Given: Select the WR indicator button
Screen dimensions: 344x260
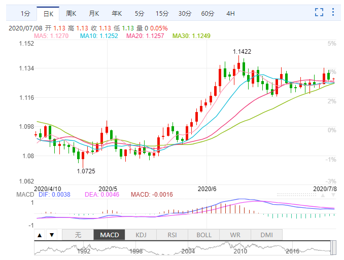Looking at the screenshot, I should [235, 235].
